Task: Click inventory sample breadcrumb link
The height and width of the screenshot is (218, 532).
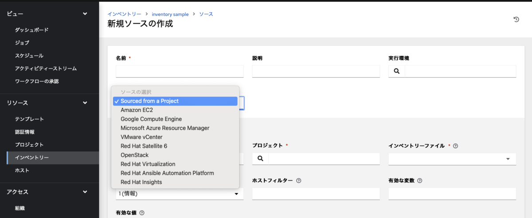Action: [170, 14]
